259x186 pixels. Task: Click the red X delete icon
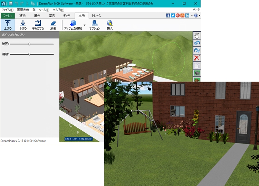[x=197, y=58]
